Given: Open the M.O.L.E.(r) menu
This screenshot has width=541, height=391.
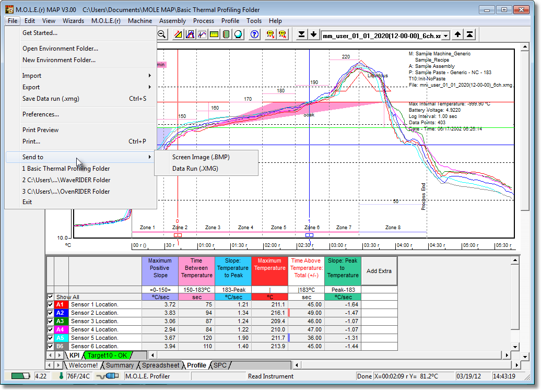Looking at the screenshot, I should (x=106, y=21).
